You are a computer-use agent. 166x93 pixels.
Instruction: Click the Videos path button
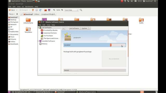point(37,14)
